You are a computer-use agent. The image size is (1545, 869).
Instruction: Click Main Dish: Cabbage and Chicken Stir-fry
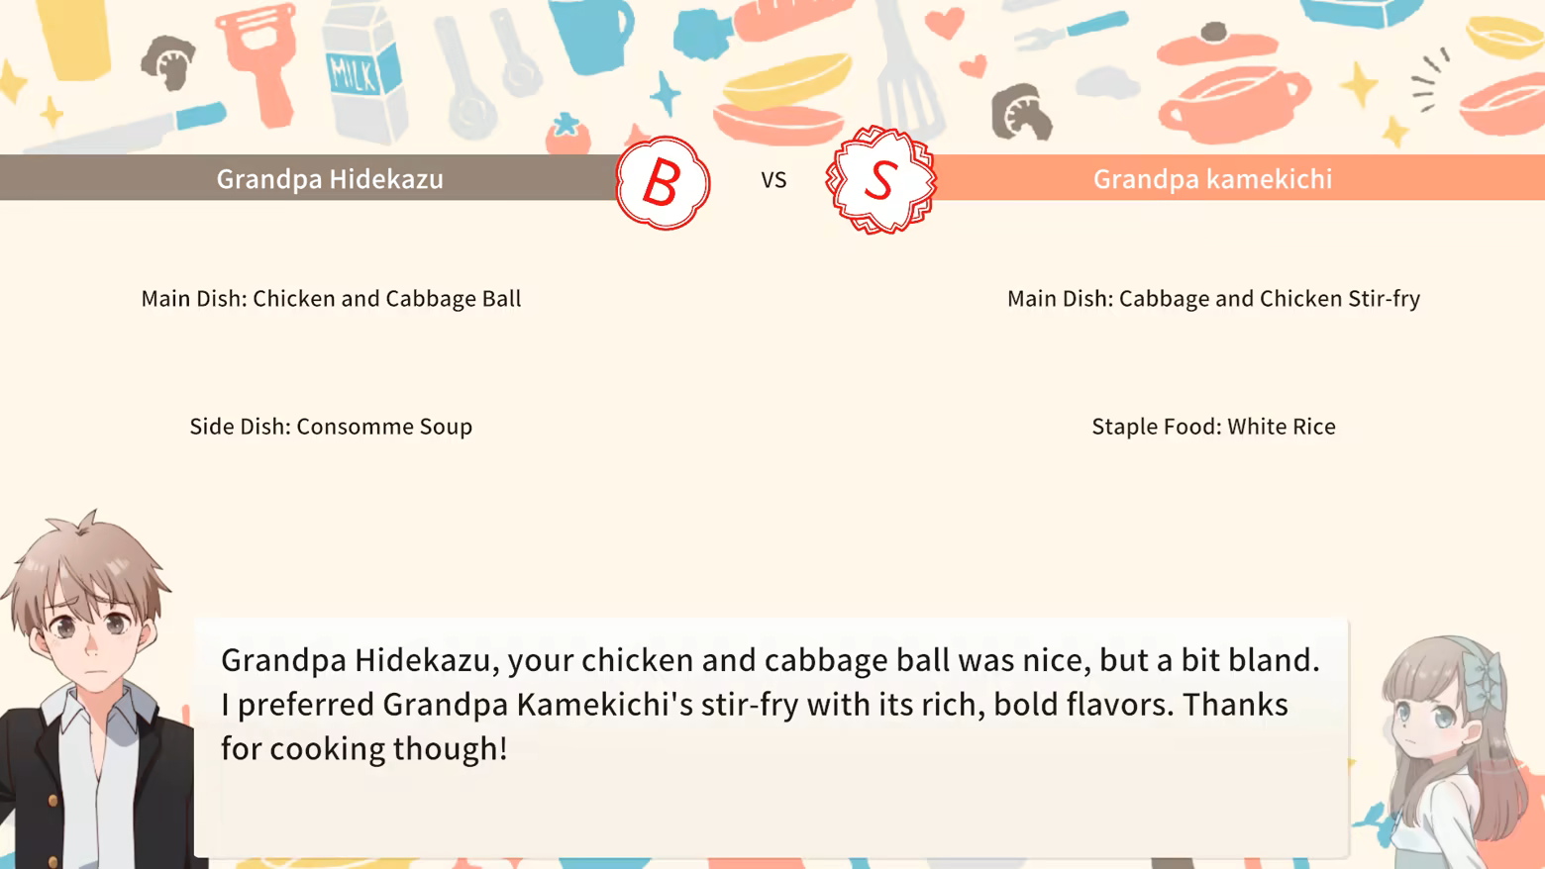[1213, 298]
